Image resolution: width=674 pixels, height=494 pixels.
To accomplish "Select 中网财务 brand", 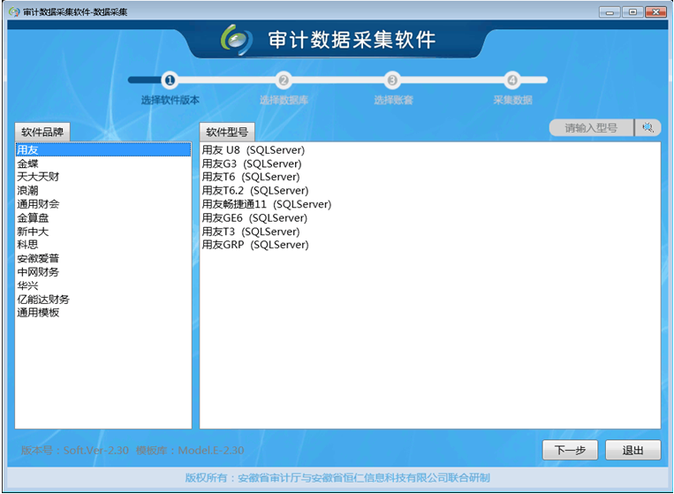I will [103, 272].
